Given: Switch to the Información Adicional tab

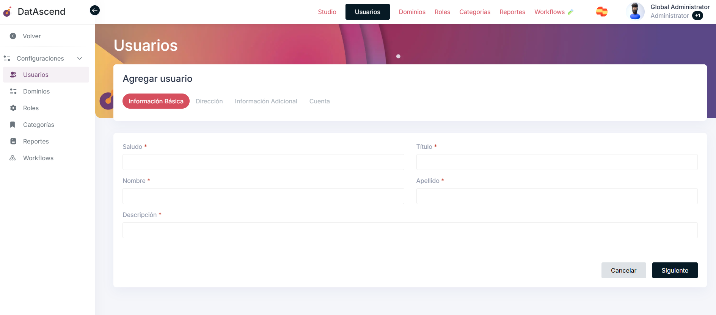Looking at the screenshot, I should tap(266, 101).
